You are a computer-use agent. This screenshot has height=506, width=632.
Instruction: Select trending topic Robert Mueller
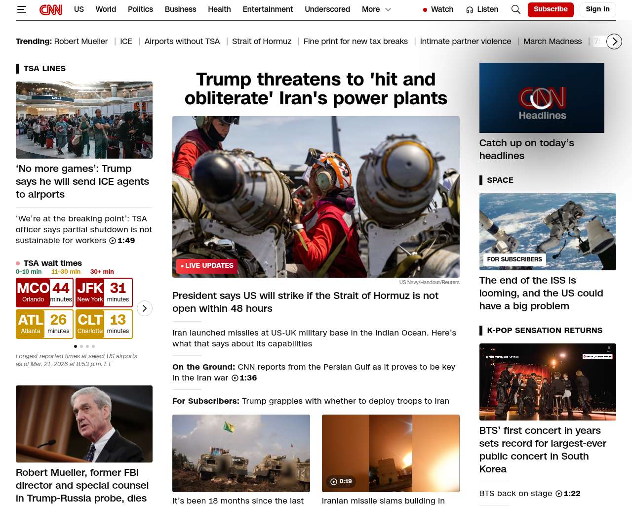(81, 42)
